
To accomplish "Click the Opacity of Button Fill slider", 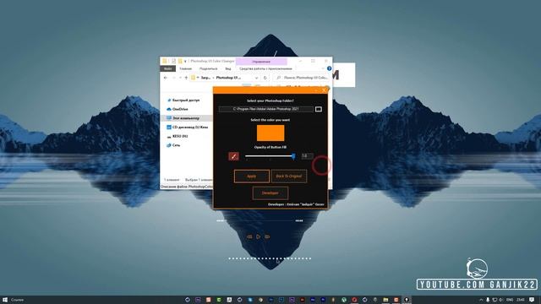I will point(270,156).
